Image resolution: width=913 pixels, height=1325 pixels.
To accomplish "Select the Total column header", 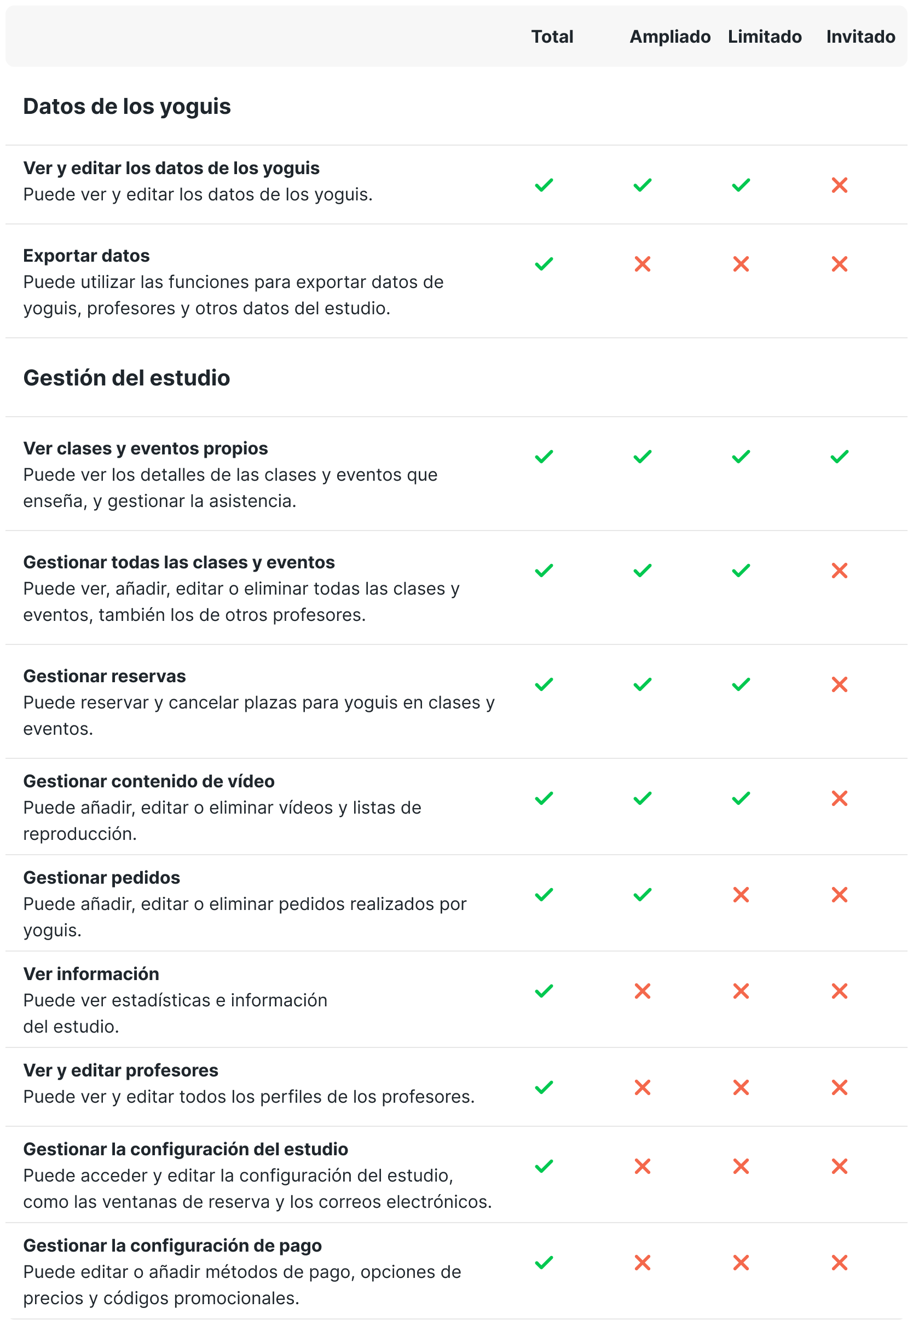I will pos(552,37).
